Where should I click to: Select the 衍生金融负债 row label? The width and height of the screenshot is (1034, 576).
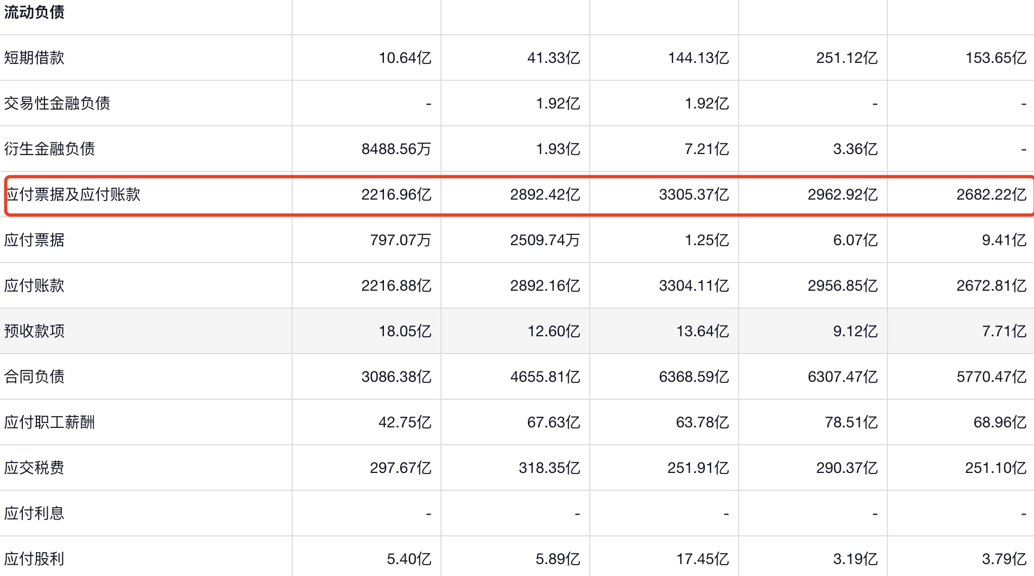point(49,149)
